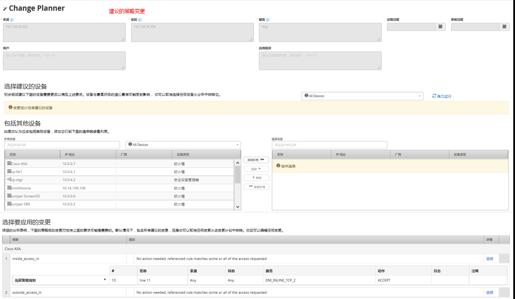Click the cp-mgr security manager icon
This screenshot has width=515, height=299.
9,179
